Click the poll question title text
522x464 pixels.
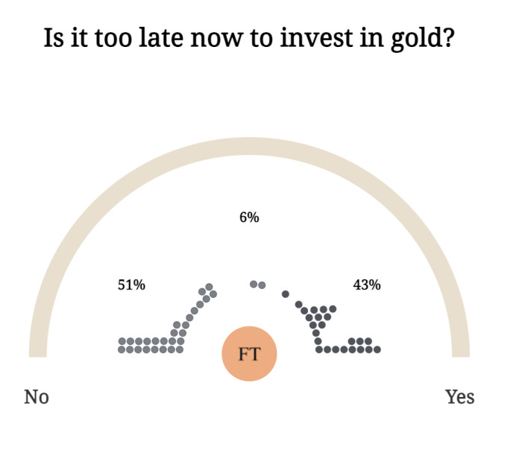click(249, 38)
